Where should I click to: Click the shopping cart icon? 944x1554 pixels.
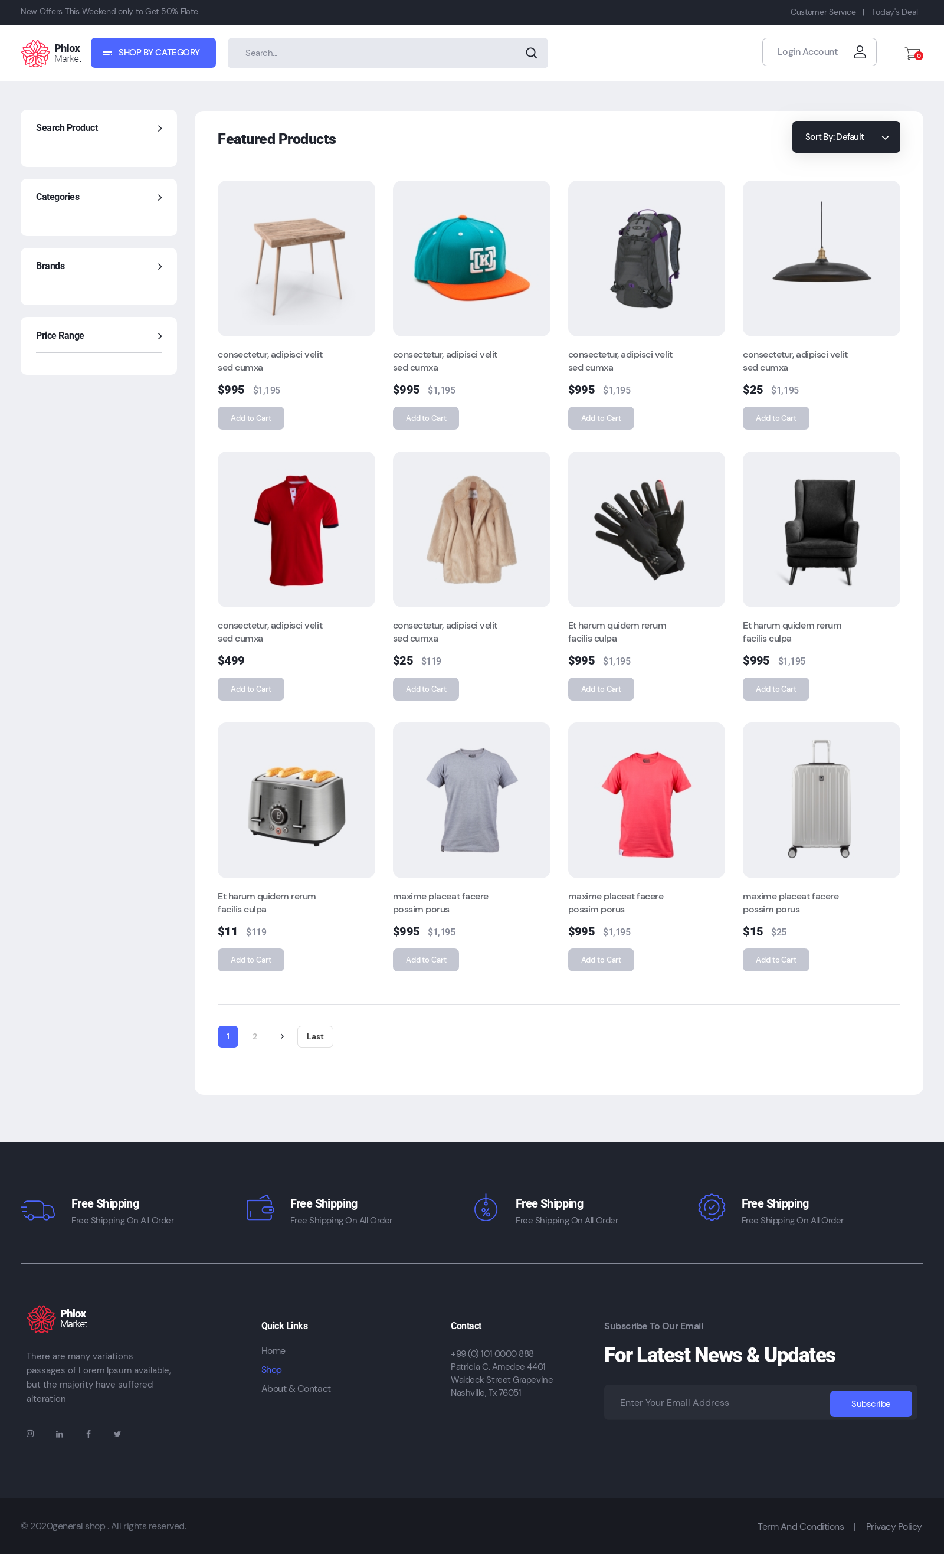click(912, 54)
